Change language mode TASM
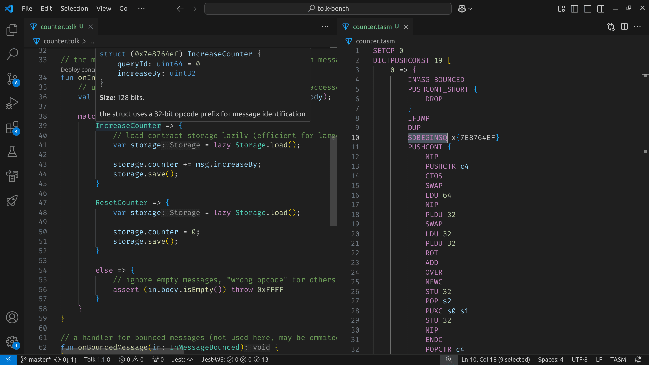 tap(618, 360)
